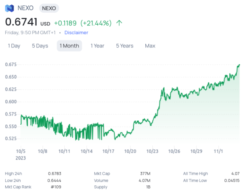Click the Mkt Cap Rank #109 value
247x195 pixels.
[56, 187]
